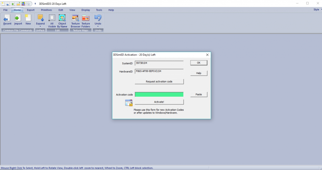Open the Style dropdown at top right
322x170 pixels.
point(317,9)
